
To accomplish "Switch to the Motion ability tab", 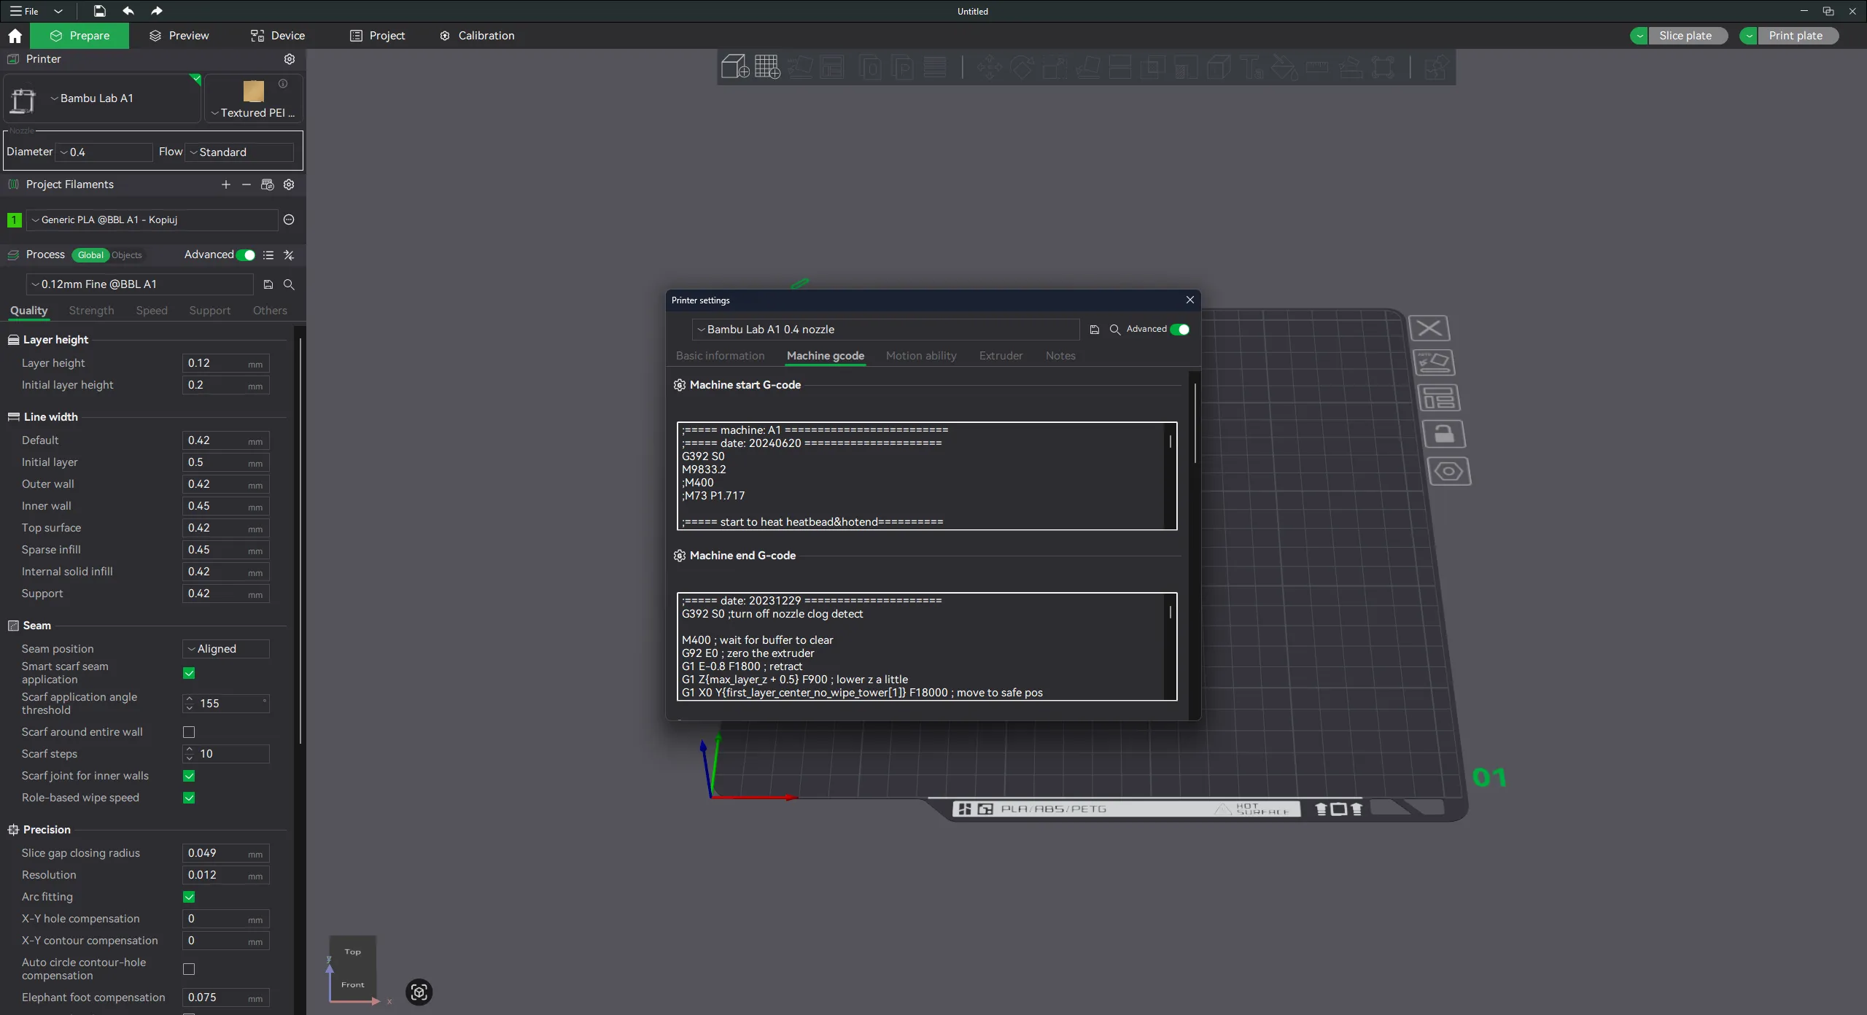I will point(921,356).
